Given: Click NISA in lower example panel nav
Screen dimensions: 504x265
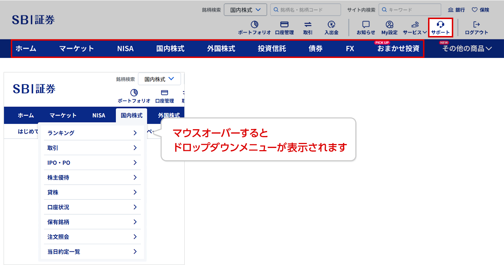Looking at the screenshot, I should 99,116.
